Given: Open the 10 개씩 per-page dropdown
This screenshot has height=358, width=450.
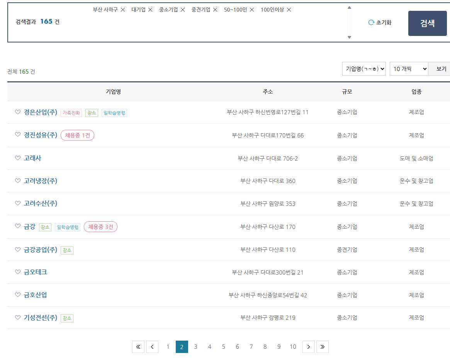Looking at the screenshot, I should [x=409, y=69].
